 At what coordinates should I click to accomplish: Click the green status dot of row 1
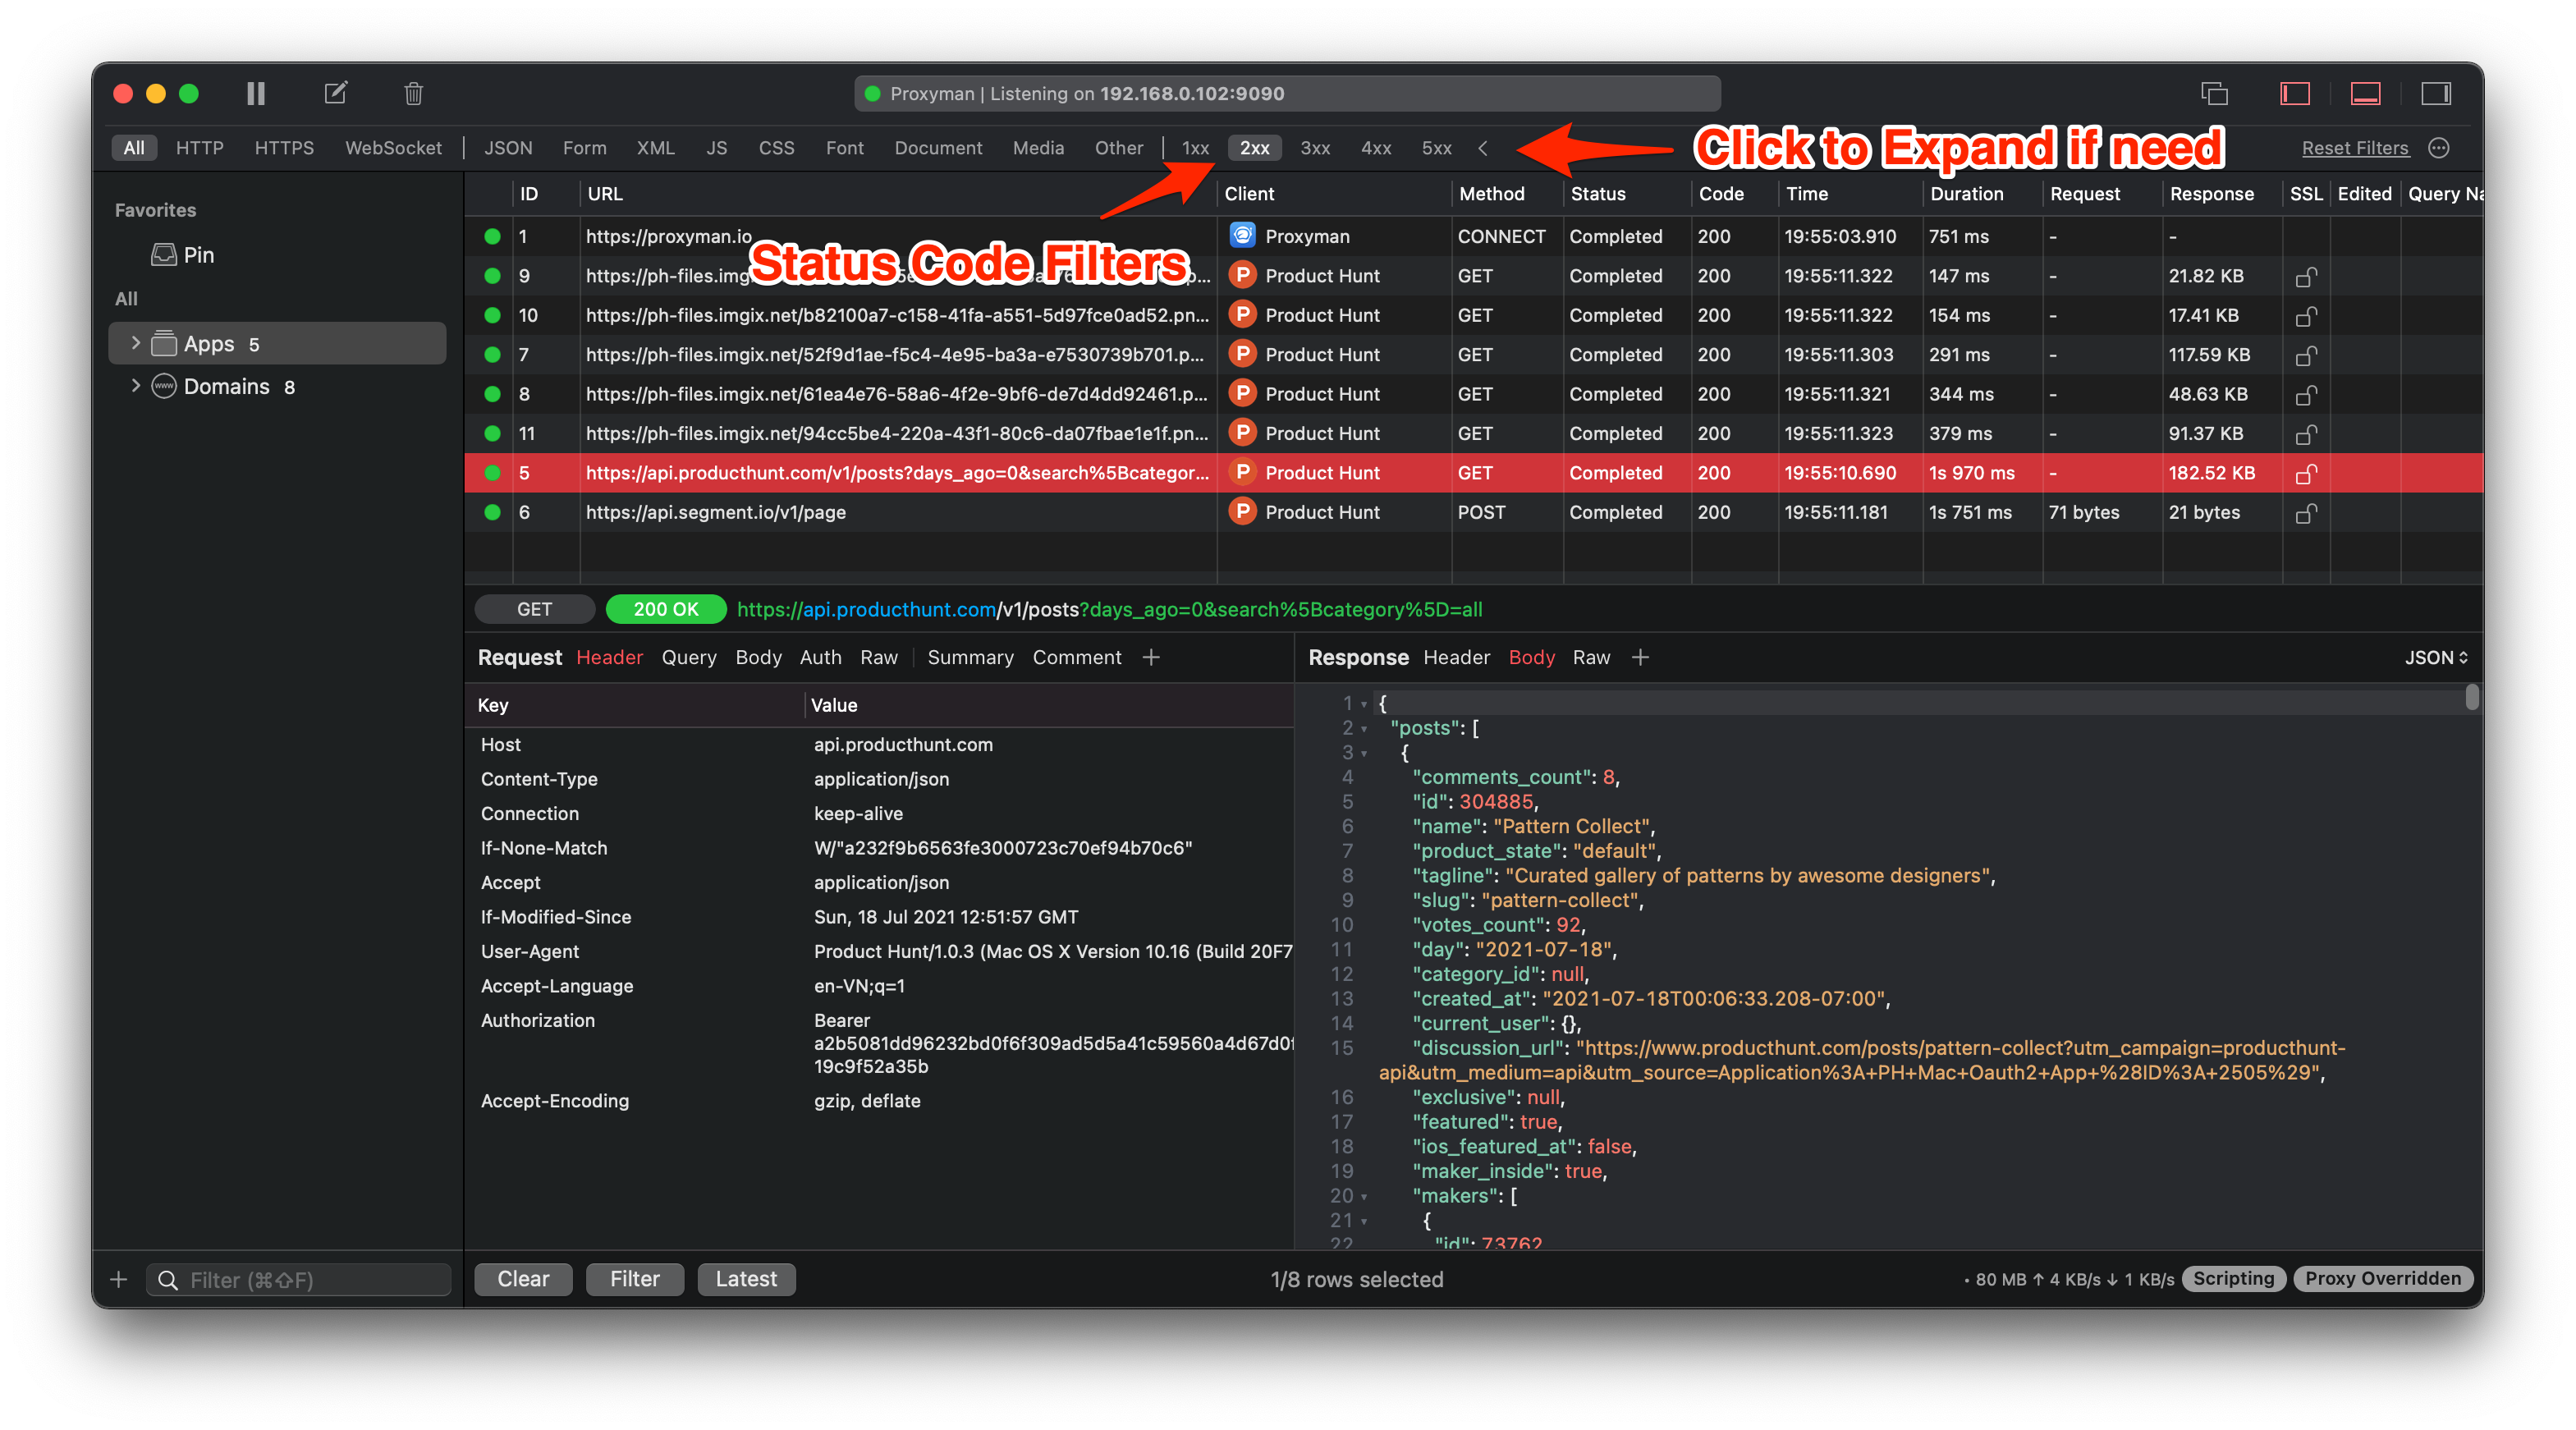click(492, 236)
